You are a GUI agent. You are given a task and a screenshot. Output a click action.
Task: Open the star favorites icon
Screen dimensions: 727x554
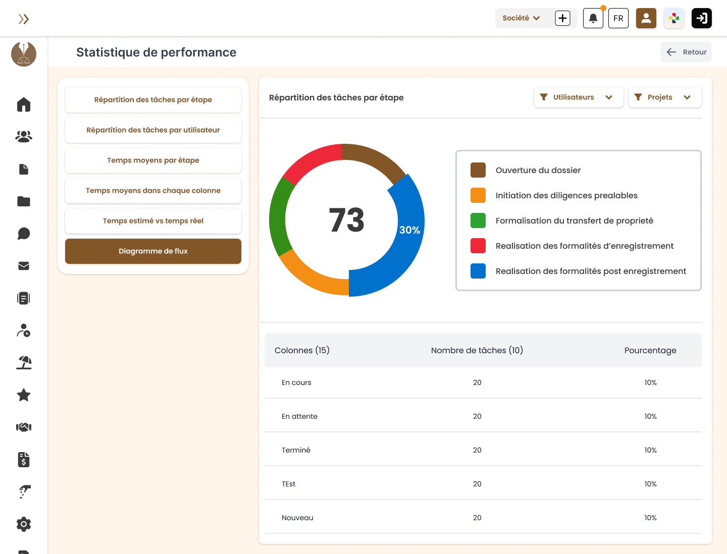24,395
